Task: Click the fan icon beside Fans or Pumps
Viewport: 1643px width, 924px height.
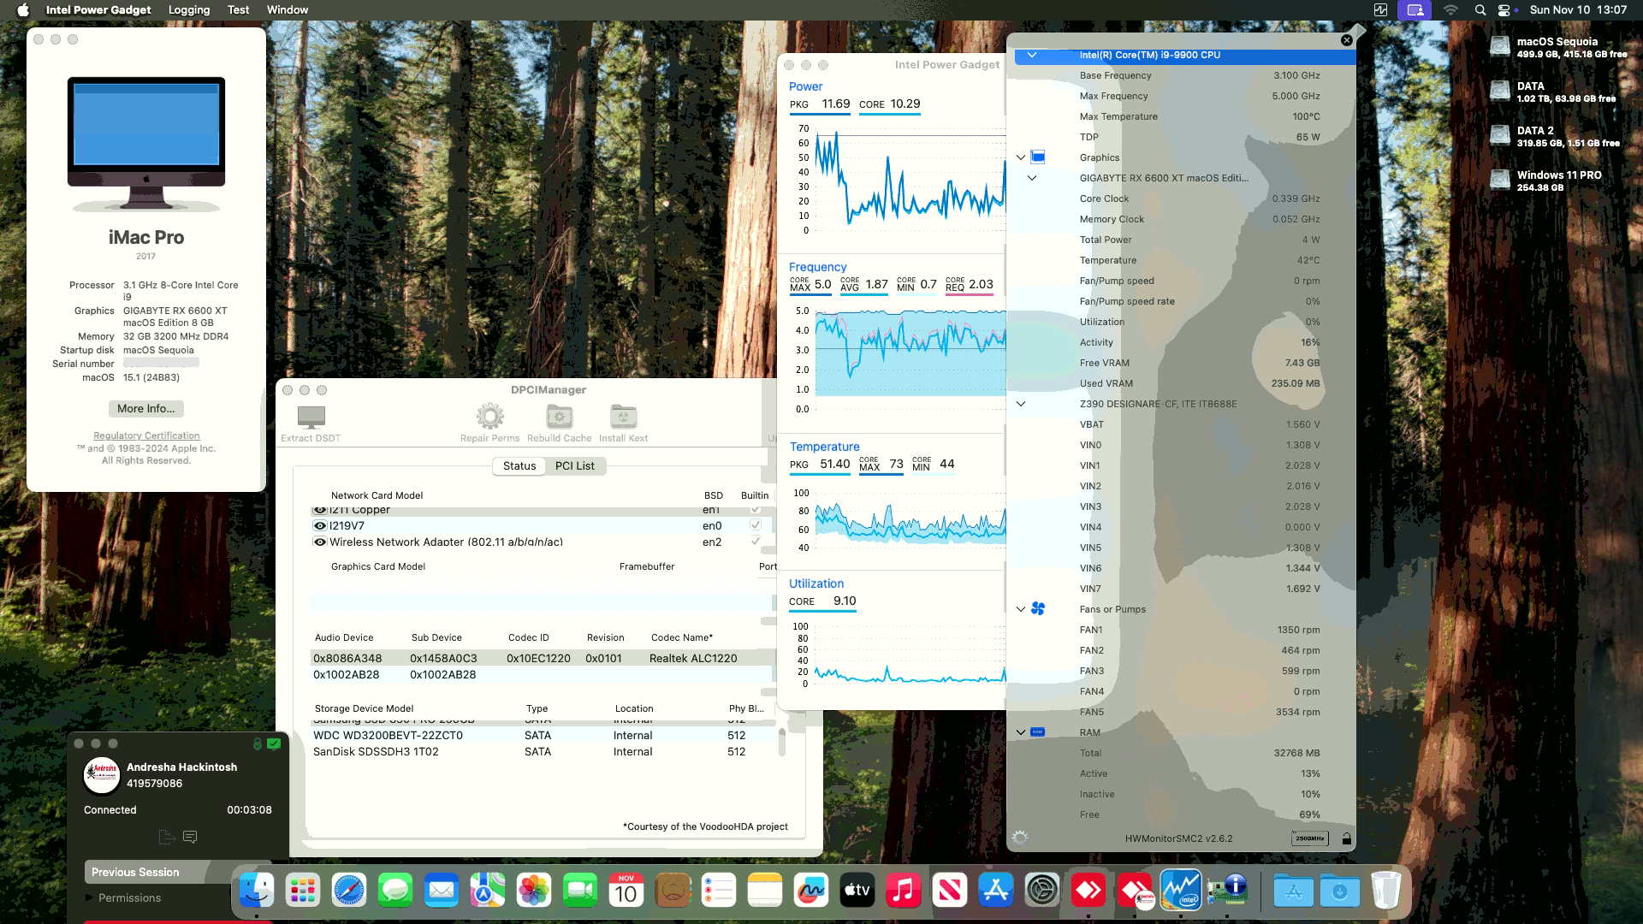Action: [1038, 608]
